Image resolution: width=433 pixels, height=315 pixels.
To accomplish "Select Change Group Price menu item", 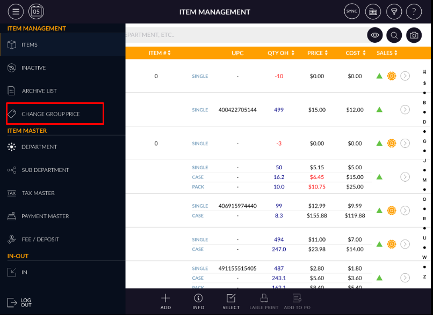I will click(50, 114).
